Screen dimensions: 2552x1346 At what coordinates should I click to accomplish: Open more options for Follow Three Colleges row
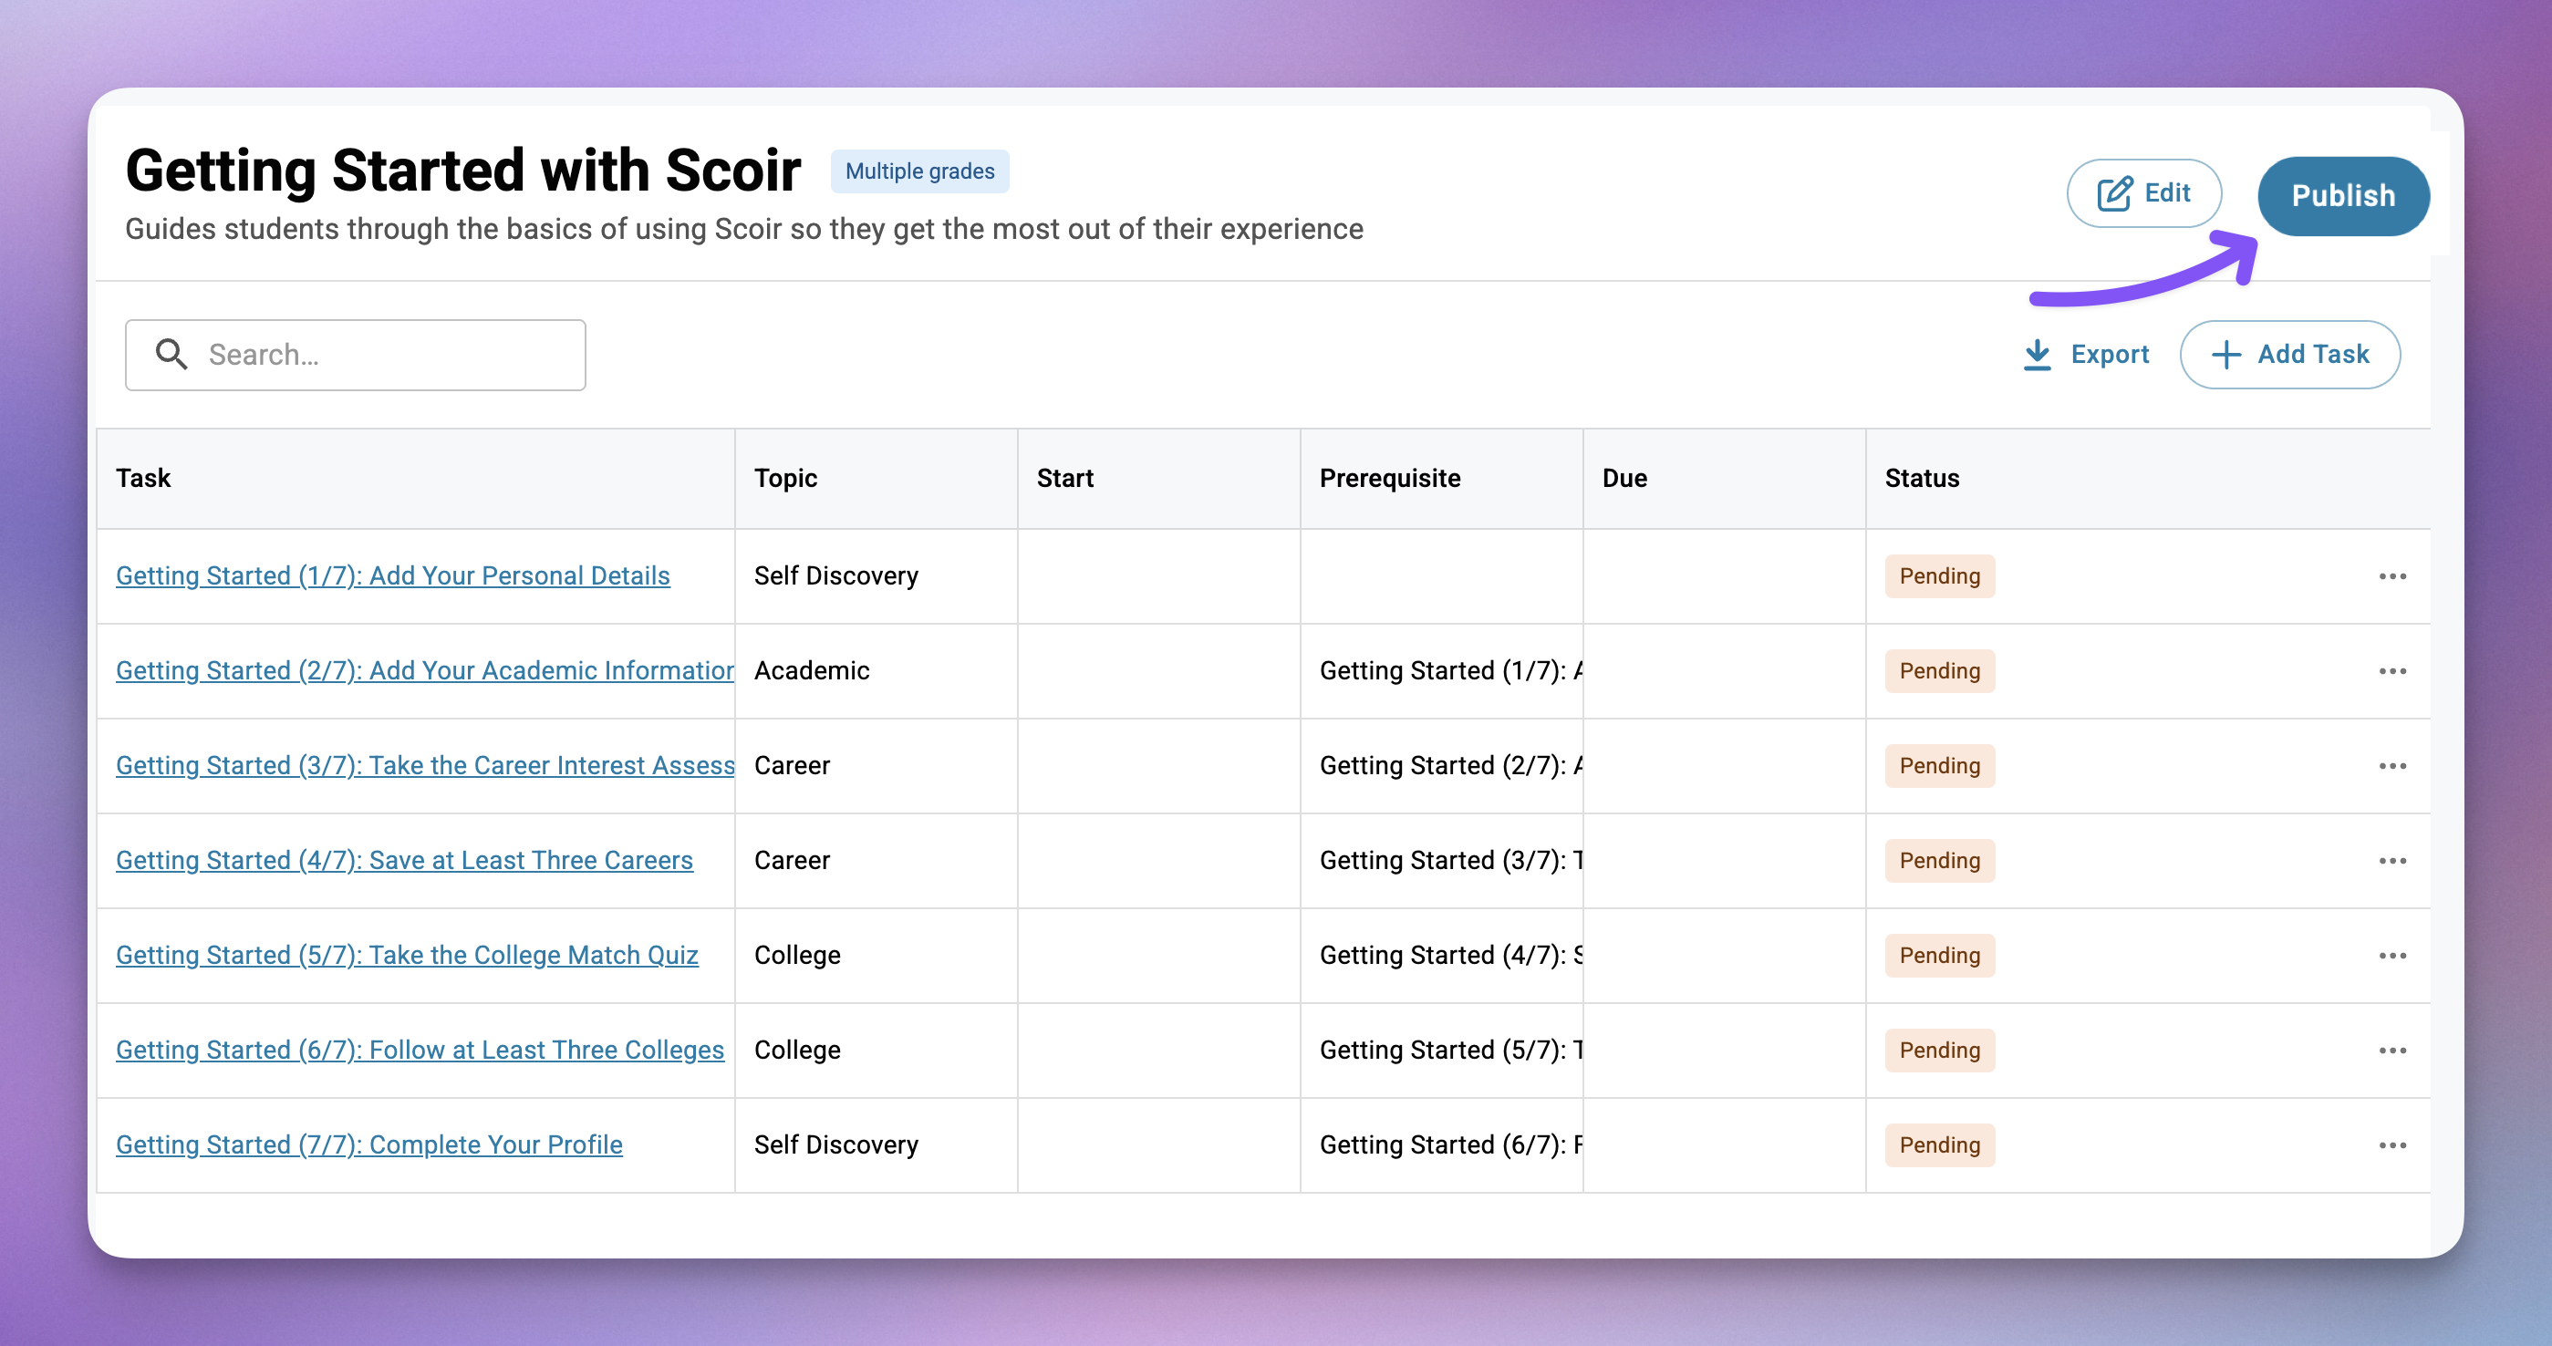point(2391,1051)
